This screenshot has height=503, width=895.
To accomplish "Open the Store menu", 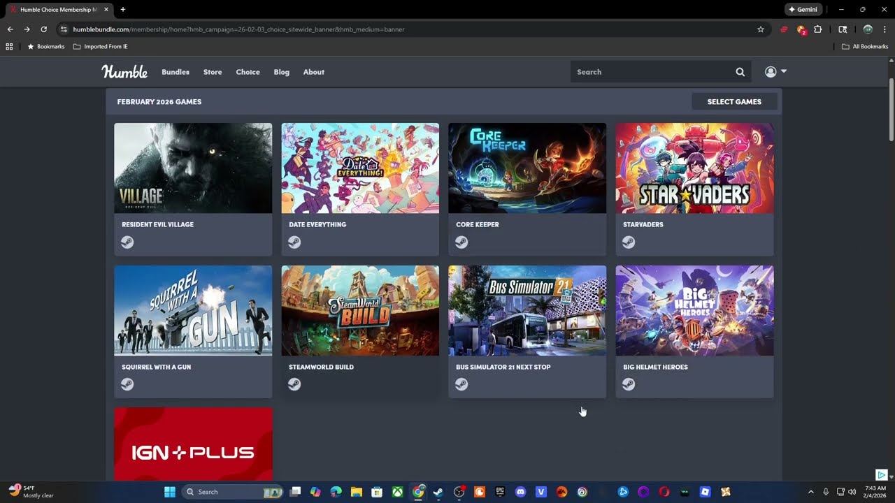I will click(x=213, y=72).
